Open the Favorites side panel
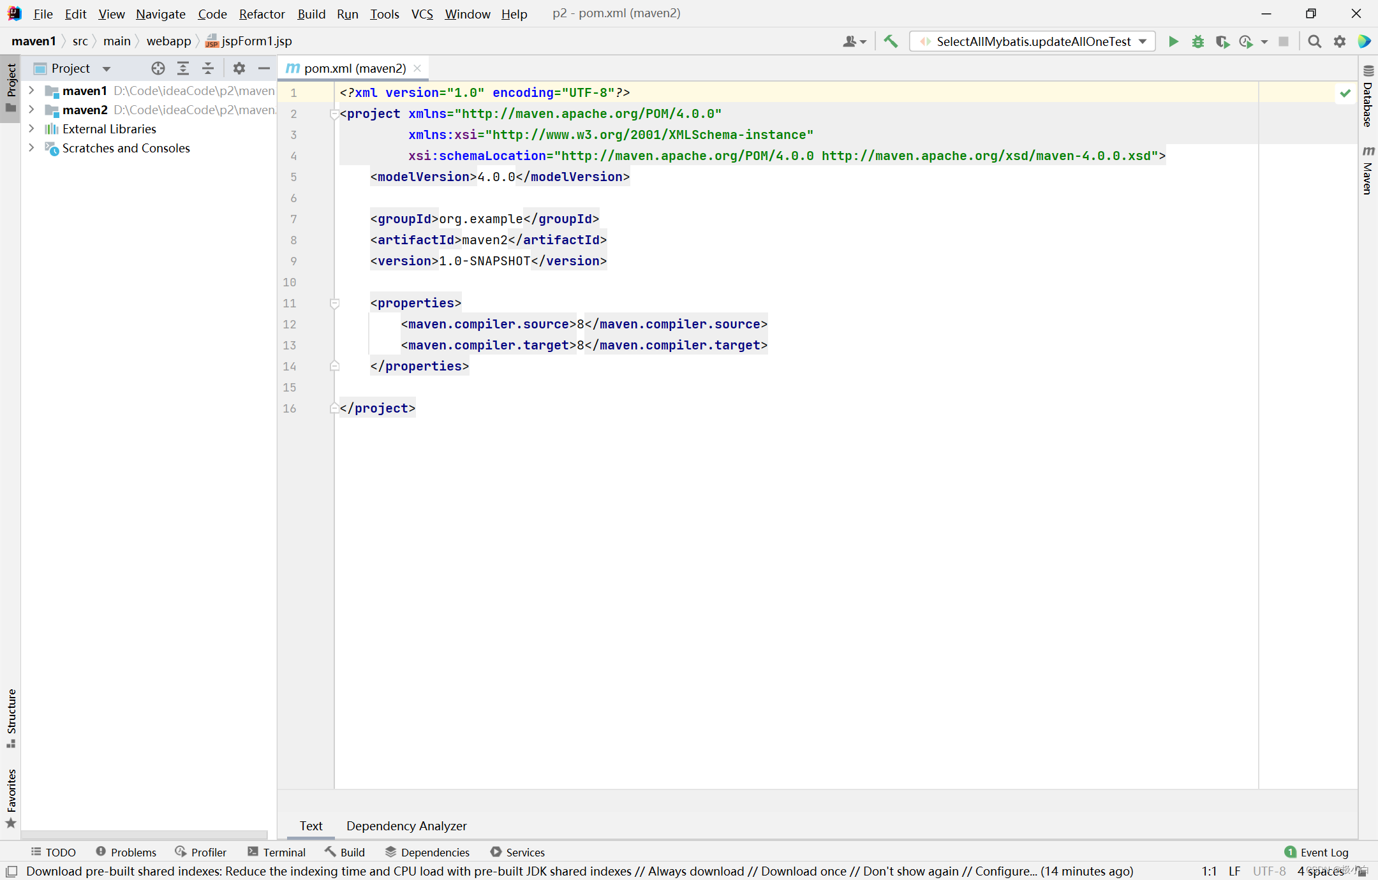 (11, 798)
